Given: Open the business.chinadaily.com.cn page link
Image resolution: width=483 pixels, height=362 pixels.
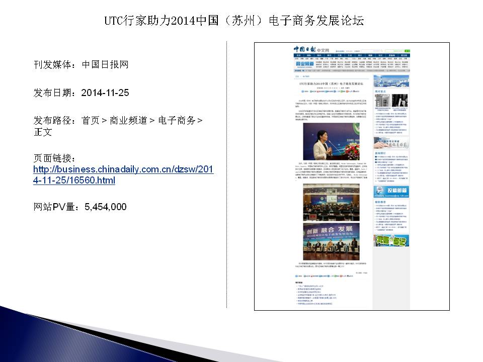Looking at the screenshot, I should pos(123,174).
